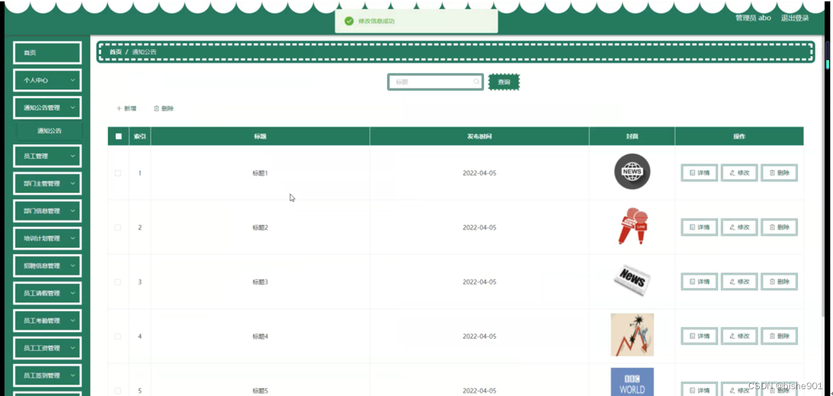This screenshot has height=396, width=833.
Task: Check the checkbox for row 3
Action: [x=117, y=282]
